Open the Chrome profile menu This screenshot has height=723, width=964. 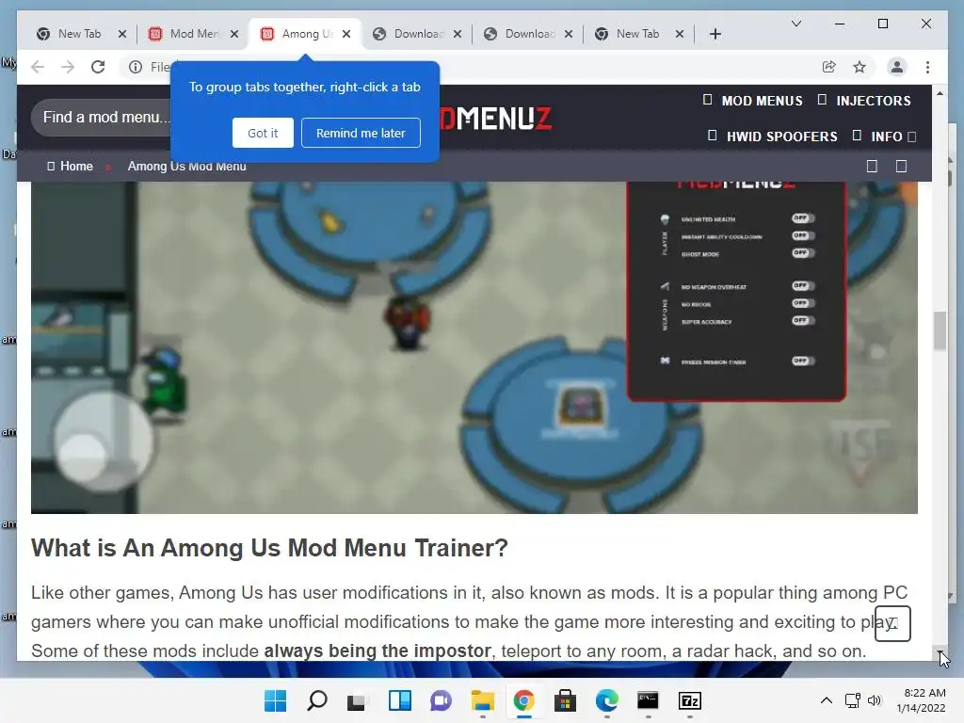(x=897, y=67)
